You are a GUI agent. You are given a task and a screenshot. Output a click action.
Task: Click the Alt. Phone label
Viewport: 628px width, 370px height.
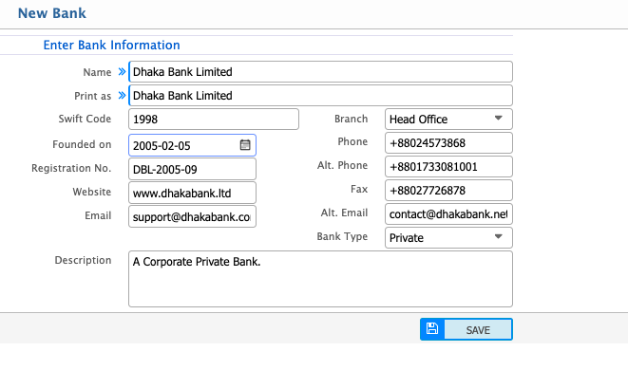[342, 165]
